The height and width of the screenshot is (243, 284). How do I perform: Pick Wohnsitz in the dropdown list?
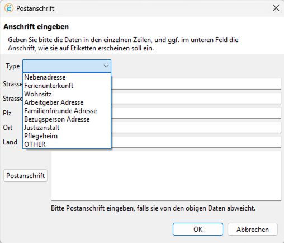click(x=38, y=94)
